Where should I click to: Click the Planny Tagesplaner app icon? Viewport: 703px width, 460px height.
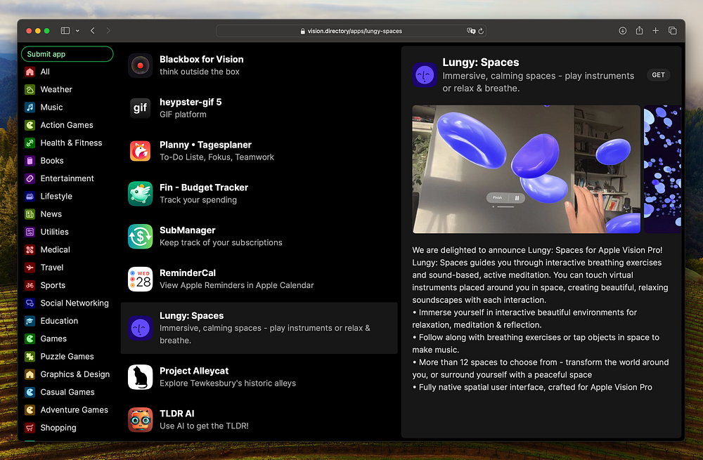[x=141, y=151]
